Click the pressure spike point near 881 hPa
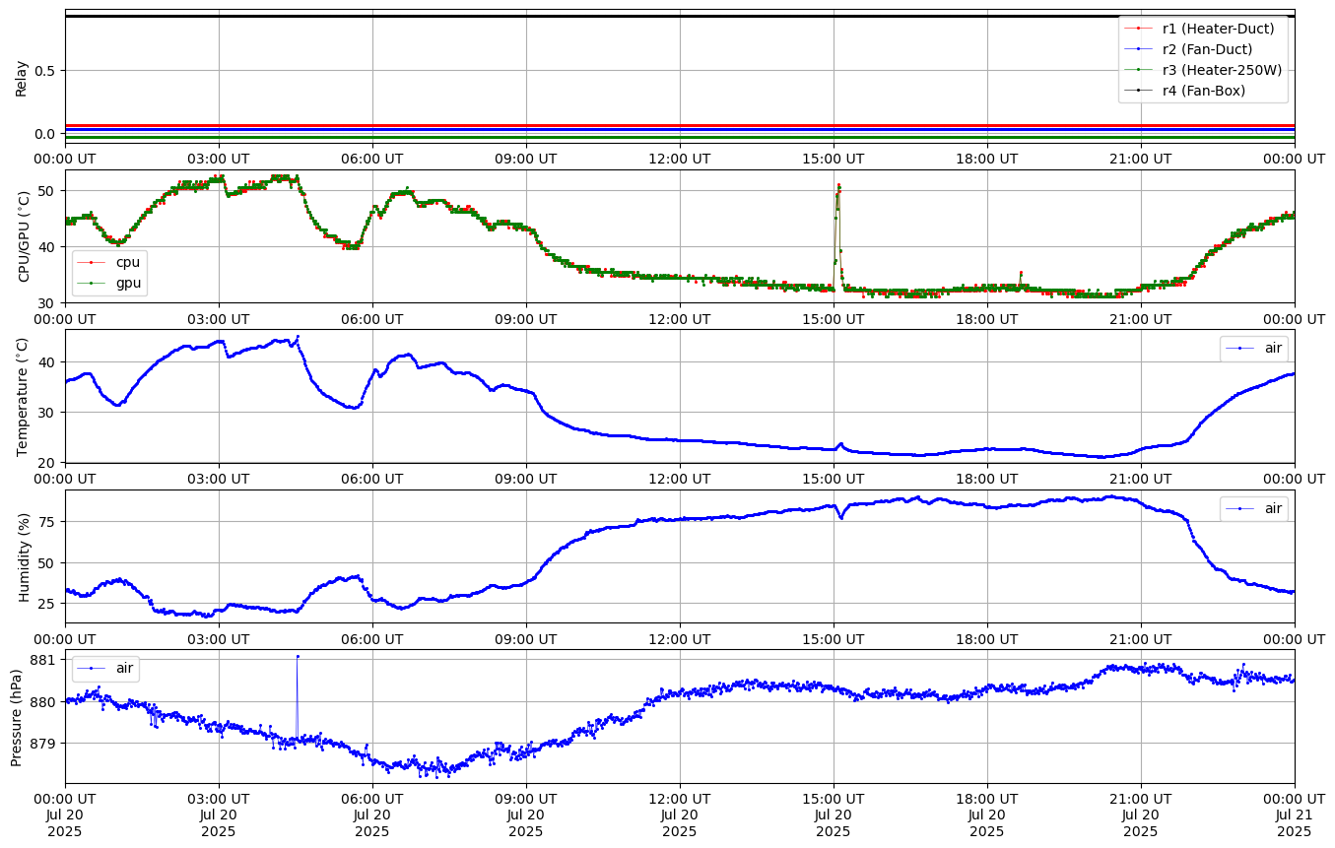The image size is (1335, 848). tap(298, 656)
